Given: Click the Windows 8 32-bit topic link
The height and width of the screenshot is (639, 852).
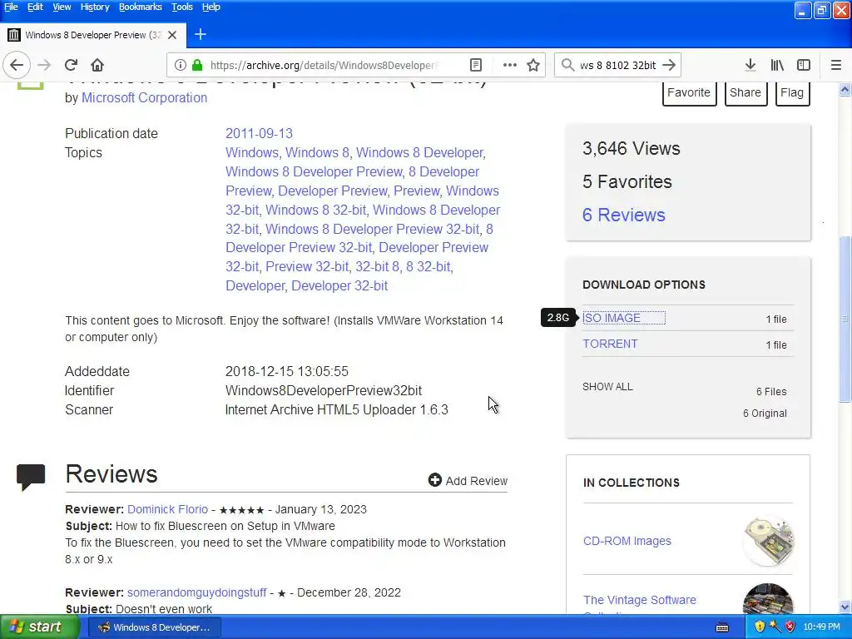Looking at the screenshot, I should 315,211.
